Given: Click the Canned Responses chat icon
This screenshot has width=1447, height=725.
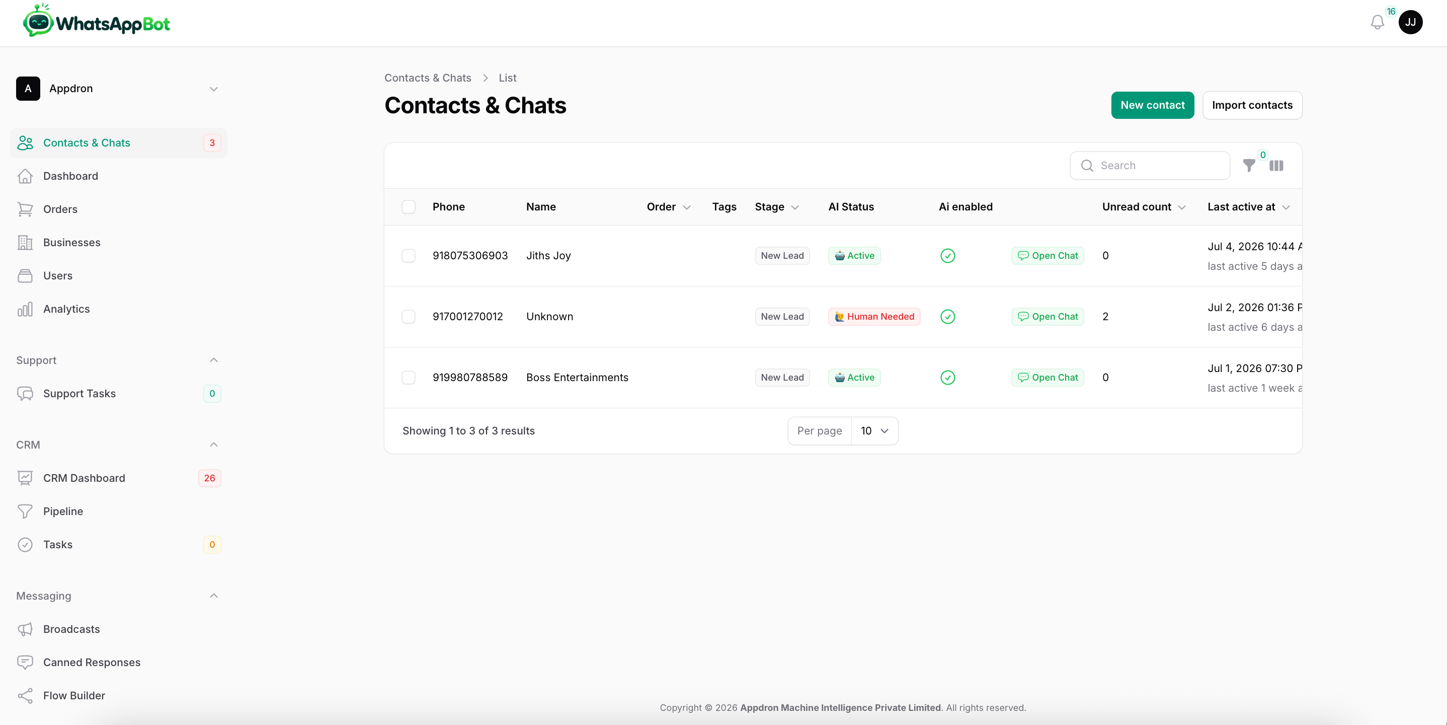Looking at the screenshot, I should [25, 662].
